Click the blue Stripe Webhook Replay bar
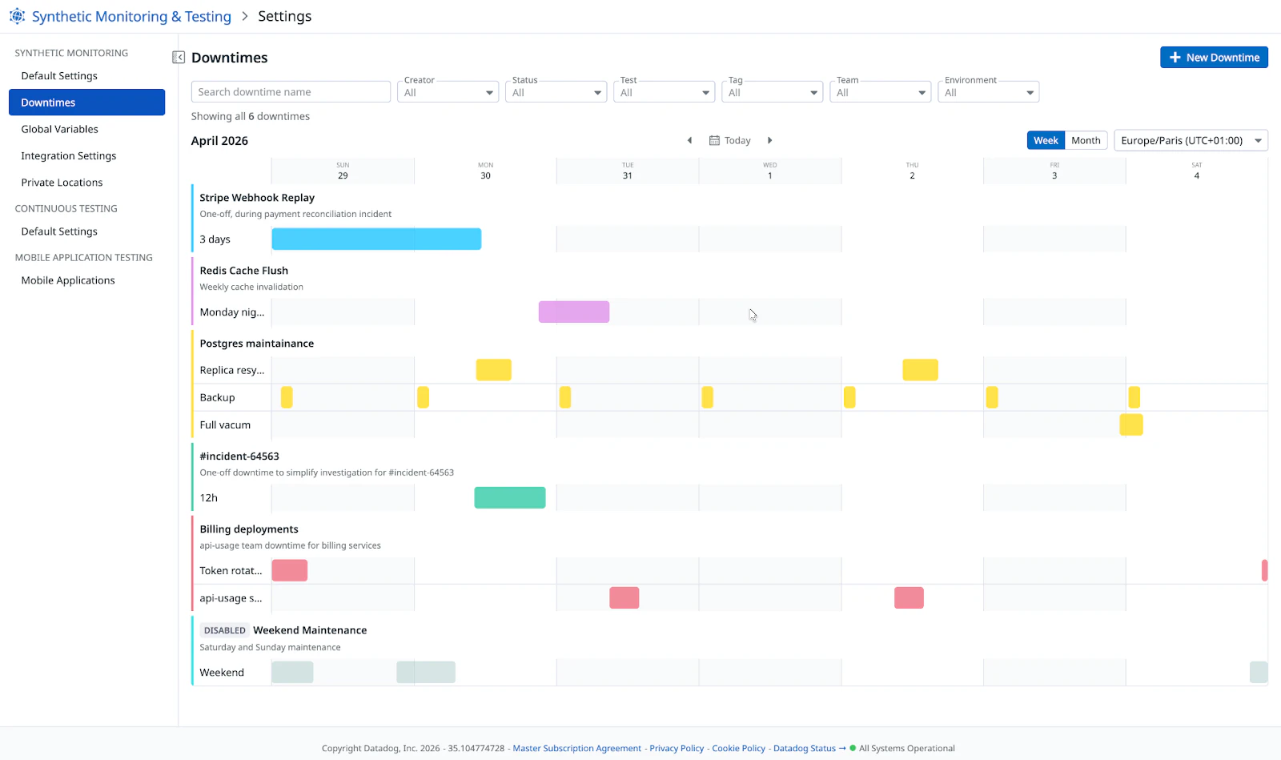The height and width of the screenshot is (760, 1281). (376, 239)
